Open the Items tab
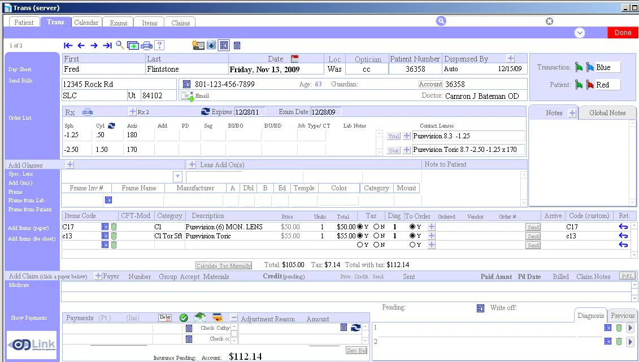This screenshot has width=639, height=362. (x=150, y=23)
